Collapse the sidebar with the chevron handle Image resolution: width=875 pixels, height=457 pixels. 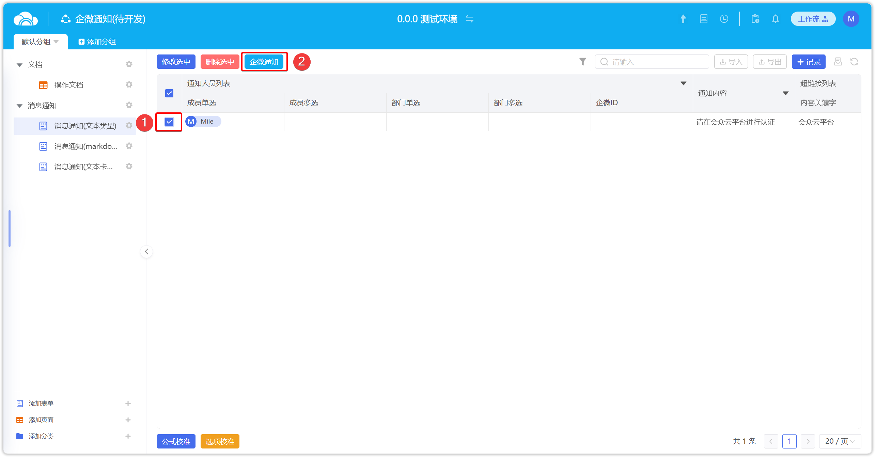146,252
